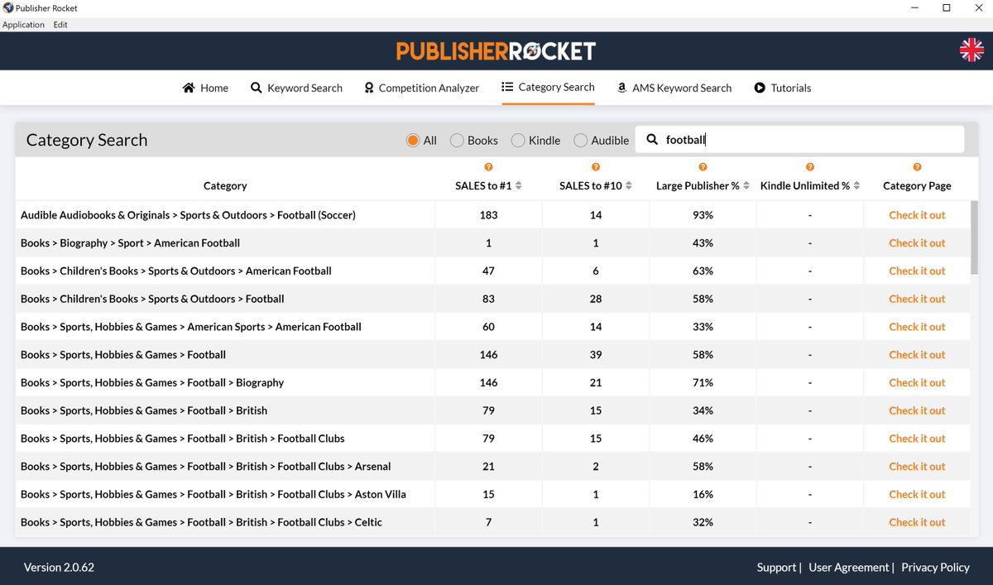Viewport: 993px width, 585px height.
Task: Sort by SALES to #10 column arrows
Action: click(630, 186)
